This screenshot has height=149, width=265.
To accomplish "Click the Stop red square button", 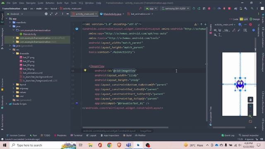I will click(229, 8).
